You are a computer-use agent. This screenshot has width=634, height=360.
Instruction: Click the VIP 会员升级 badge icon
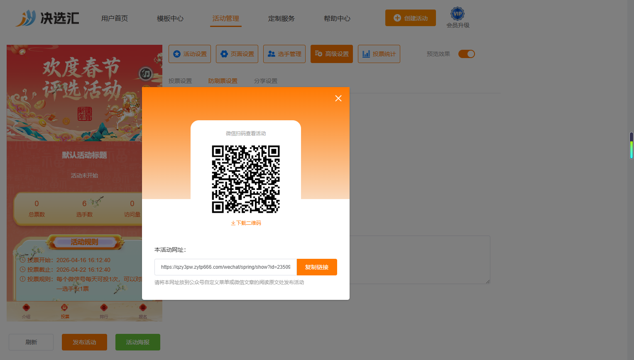click(458, 14)
